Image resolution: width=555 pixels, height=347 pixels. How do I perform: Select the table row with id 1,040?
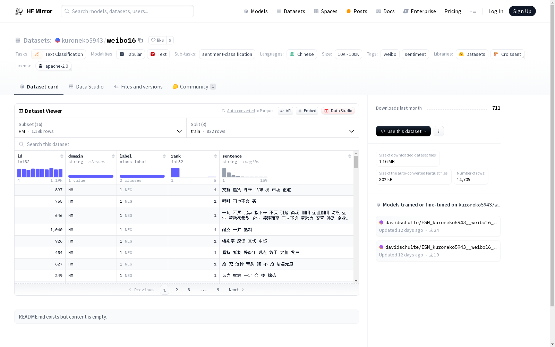184,230
